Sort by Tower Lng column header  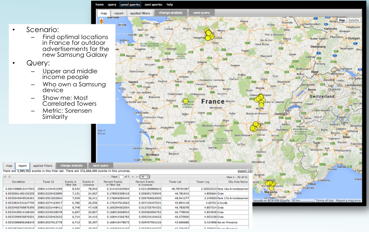pos(203,183)
